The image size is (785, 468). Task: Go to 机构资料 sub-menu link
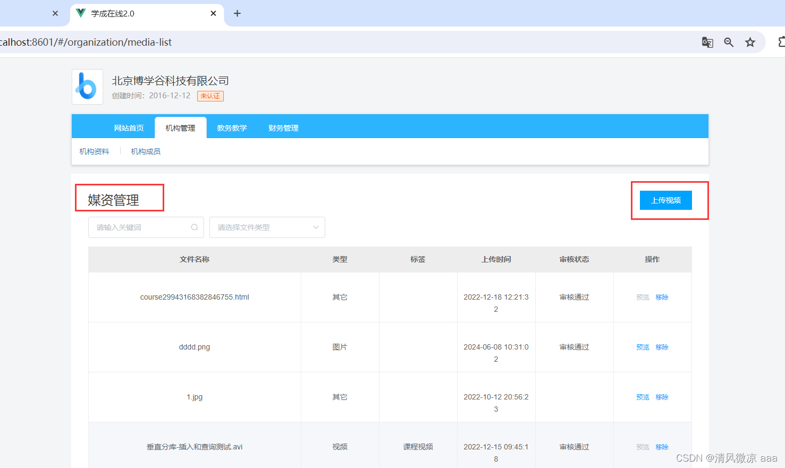click(94, 151)
